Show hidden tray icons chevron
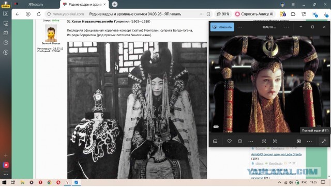Screen dimensions: 331x187 coord(279,182)
